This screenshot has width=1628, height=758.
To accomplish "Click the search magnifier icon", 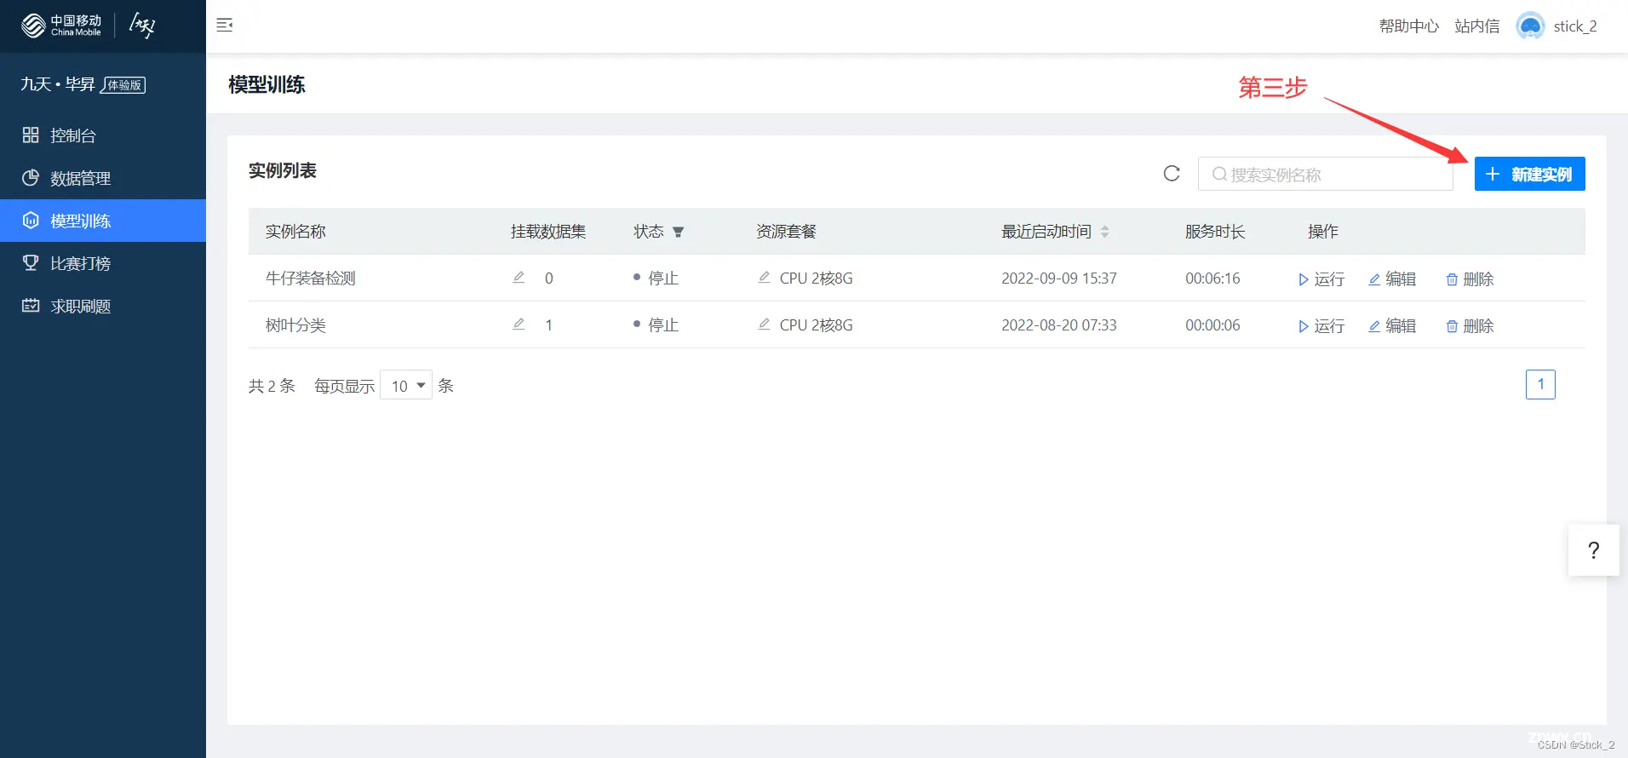I will click(1219, 175).
